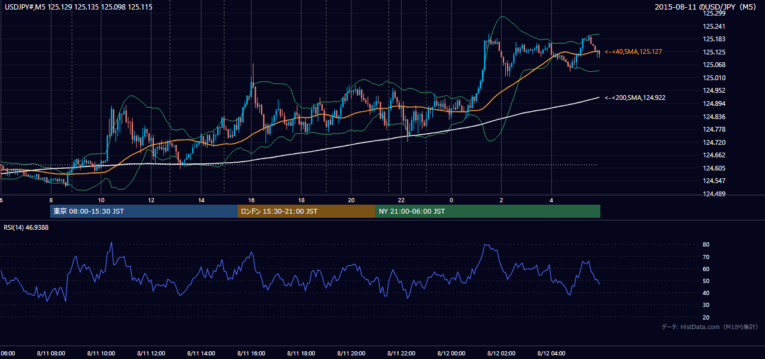This screenshot has width=765, height=359.
Task: Click the 8/11 08:00 time label
Action: pos(51,354)
